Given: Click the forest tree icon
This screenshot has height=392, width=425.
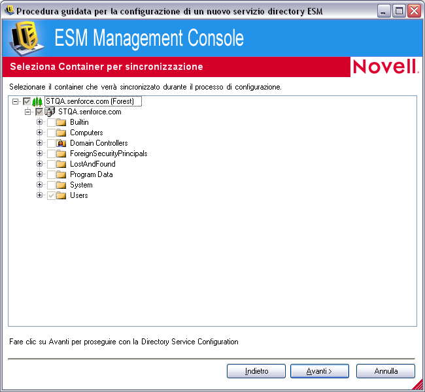Looking at the screenshot, I should [x=37, y=101].
